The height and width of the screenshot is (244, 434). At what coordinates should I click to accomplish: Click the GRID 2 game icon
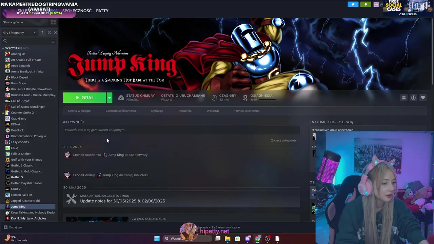pyautogui.click(x=7, y=189)
